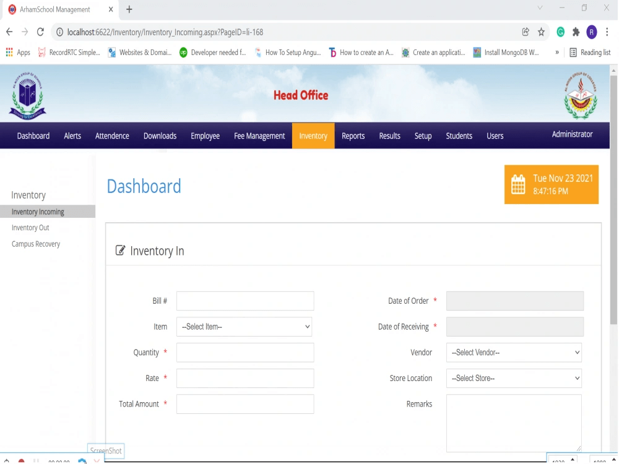Open the Select Item dropdown

click(244, 327)
